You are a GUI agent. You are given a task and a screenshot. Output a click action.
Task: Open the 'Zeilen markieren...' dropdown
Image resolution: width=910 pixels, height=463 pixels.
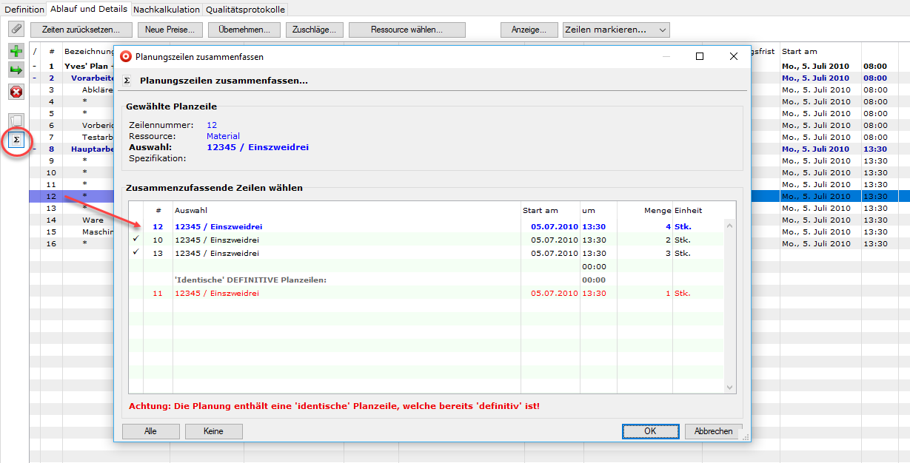(616, 30)
